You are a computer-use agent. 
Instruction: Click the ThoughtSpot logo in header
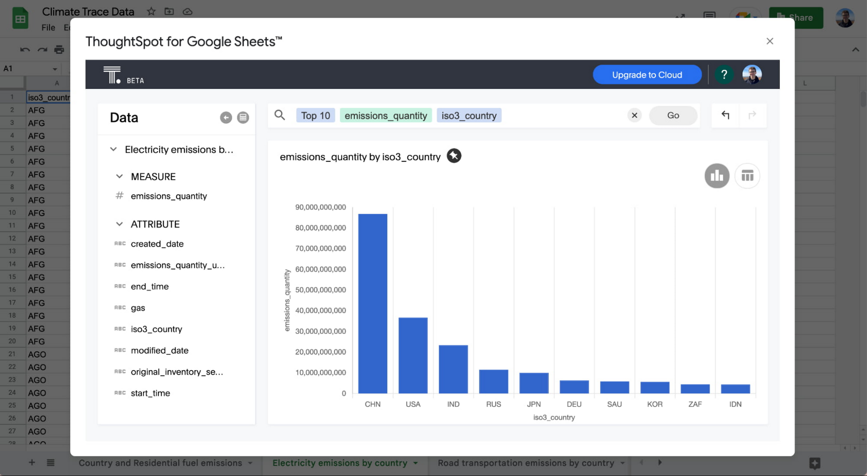112,75
